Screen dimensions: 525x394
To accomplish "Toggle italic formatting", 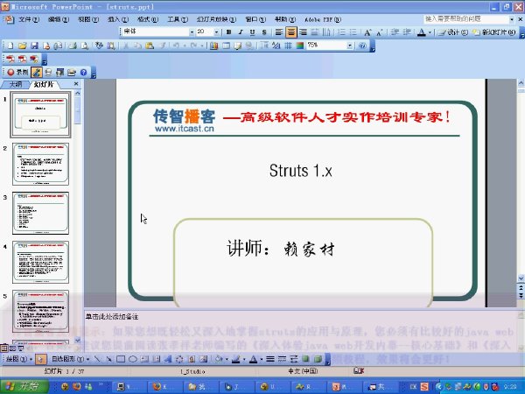I will click(241, 32).
